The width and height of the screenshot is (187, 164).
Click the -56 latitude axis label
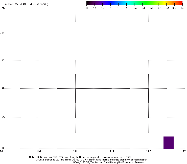point(2,88)
